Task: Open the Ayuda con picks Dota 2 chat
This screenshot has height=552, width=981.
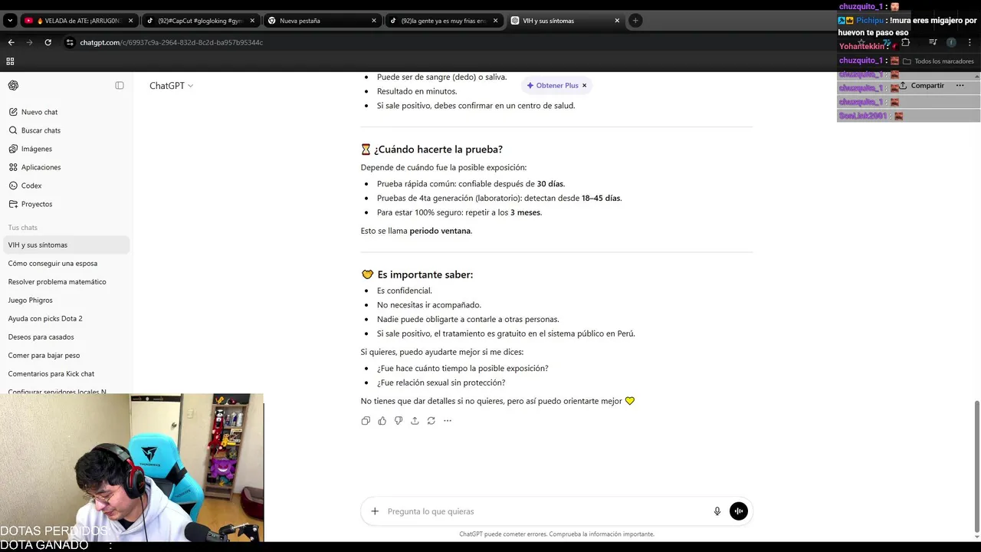Action: pyautogui.click(x=65, y=319)
